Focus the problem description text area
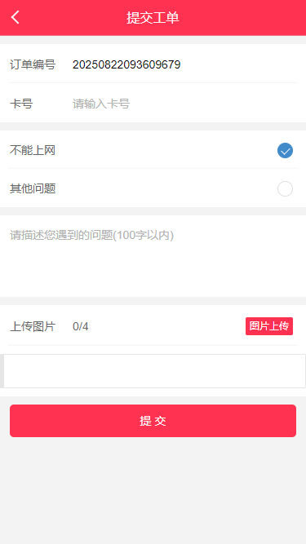Image resolution: width=306 pixels, height=544 pixels. 153,256
